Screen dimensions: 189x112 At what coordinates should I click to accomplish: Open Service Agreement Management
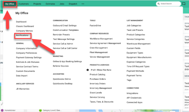coord(105,43)
